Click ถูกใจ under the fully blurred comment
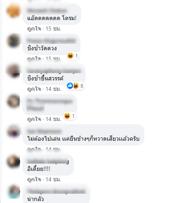The height and width of the screenshot is (203, 189). [34, 119]
